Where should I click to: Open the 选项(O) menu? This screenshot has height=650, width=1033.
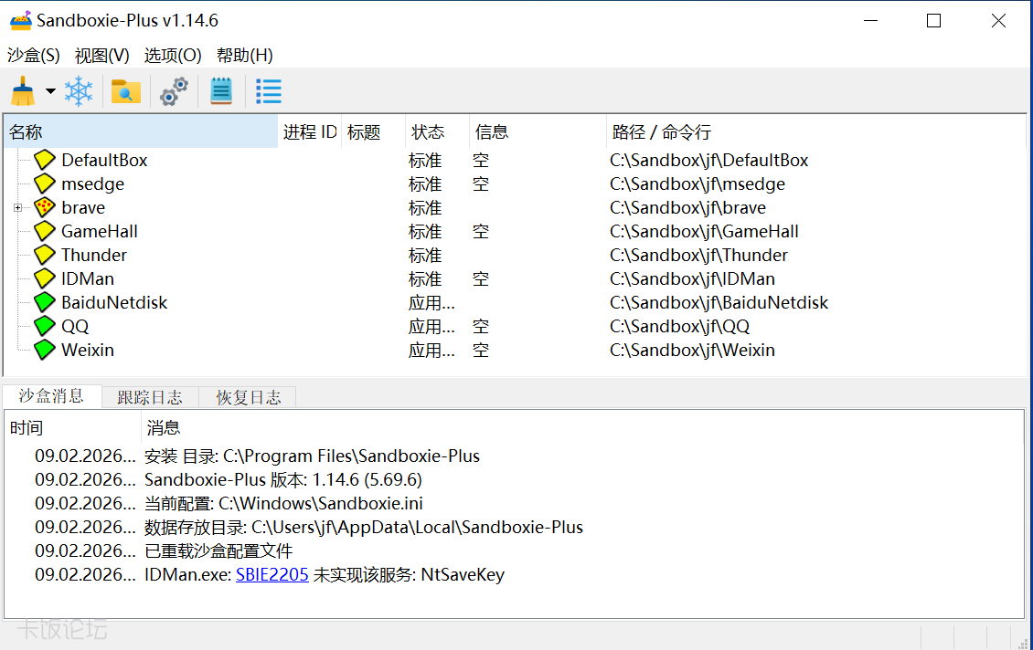click(173, 55)
